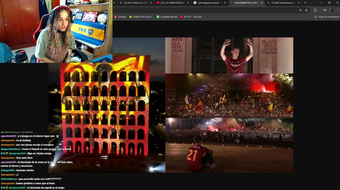Click chat username 'diegazo04shines'

tap(11, 149)
